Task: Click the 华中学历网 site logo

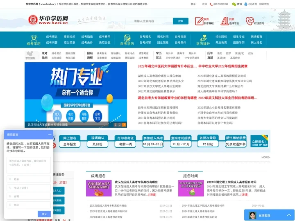Action: [x=48, y=20]
